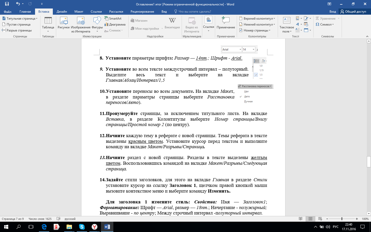Expand the Мои надстройки dropdown arrow
371x232 pixels.
pos(162,29)
